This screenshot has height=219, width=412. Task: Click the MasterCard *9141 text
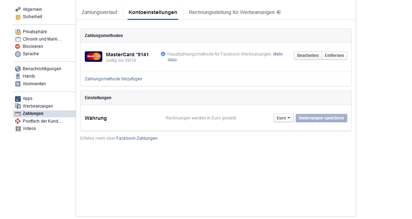[x=127, y=54]
